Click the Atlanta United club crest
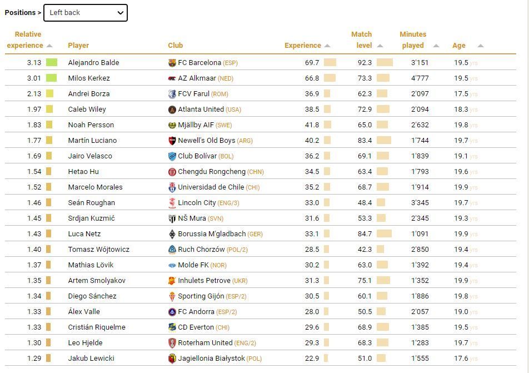 172,110
